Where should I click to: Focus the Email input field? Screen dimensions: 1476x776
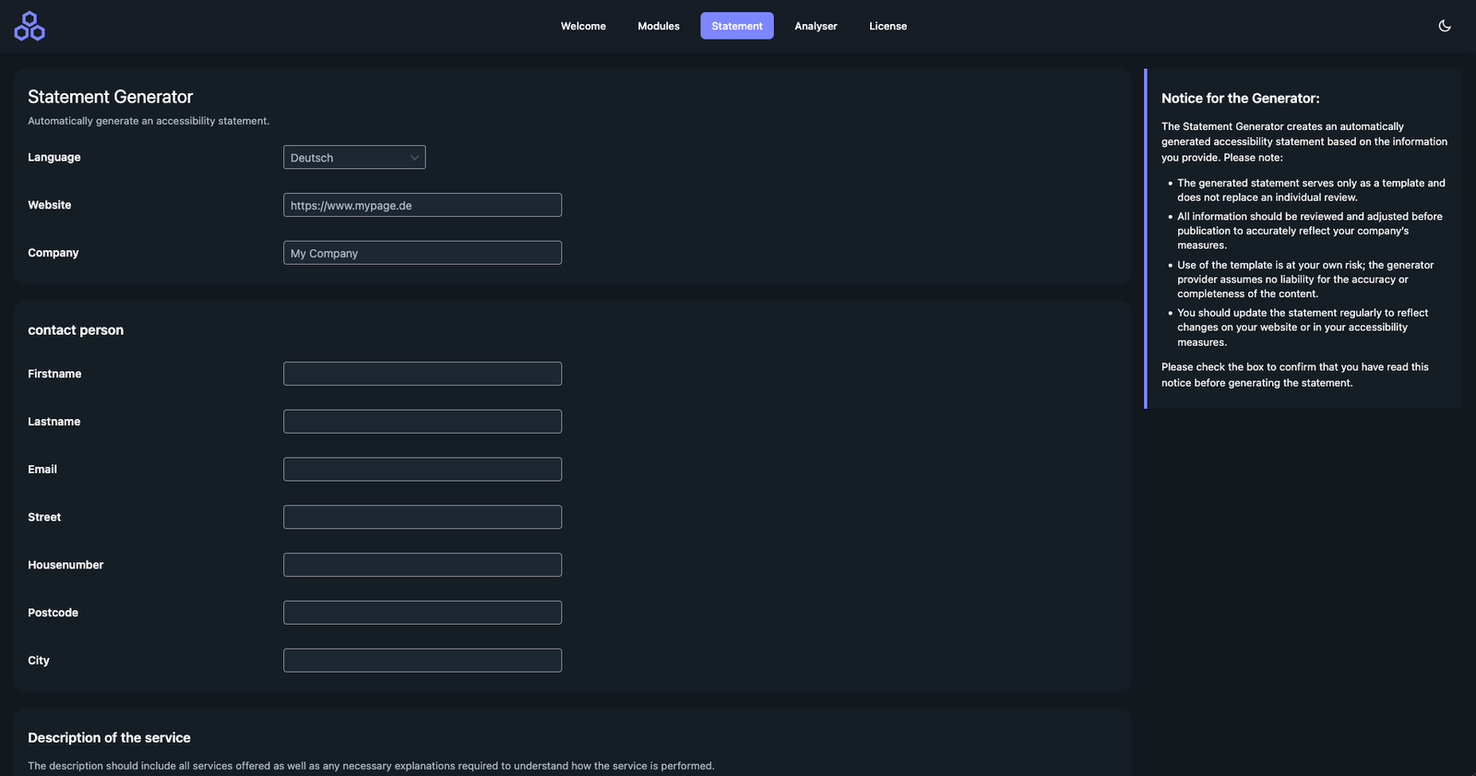422,470
